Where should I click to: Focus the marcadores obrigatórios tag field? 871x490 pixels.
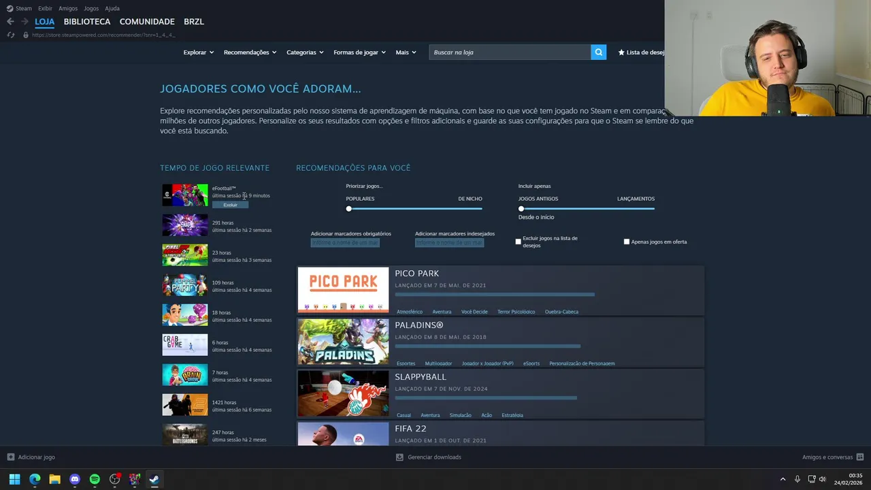[345, 242]
